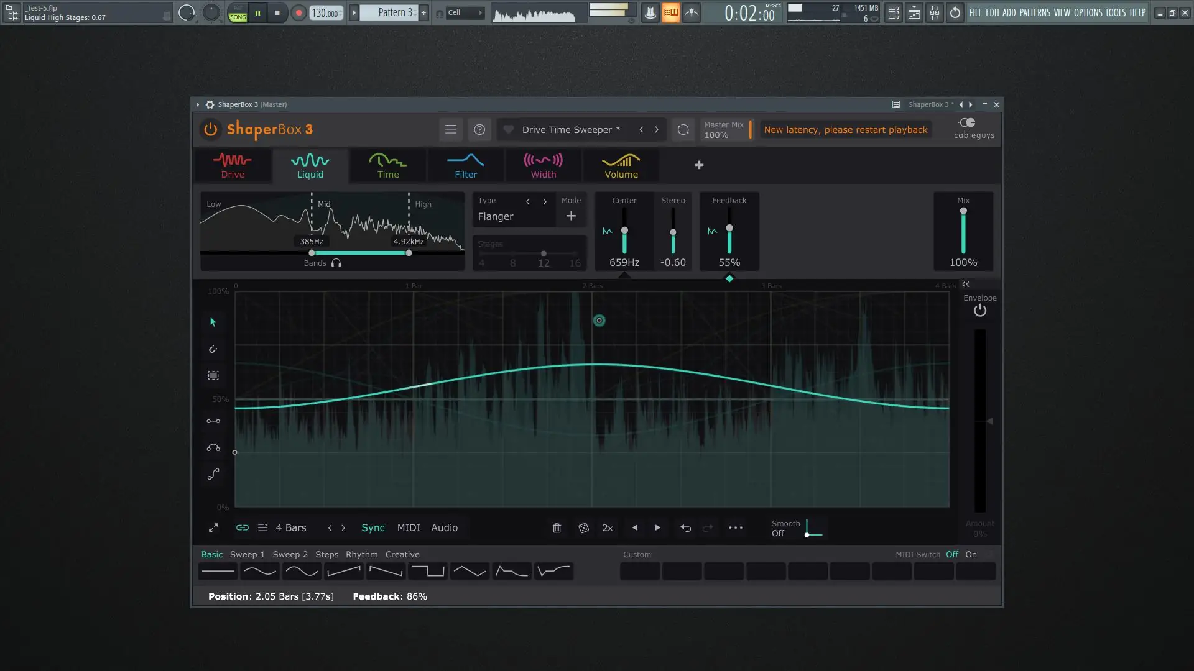The height and width of the screenshot is (671, 1194).
Task: Click the trash icon to clear the wave
Action: pyautogui.click(x=557, y=528)
